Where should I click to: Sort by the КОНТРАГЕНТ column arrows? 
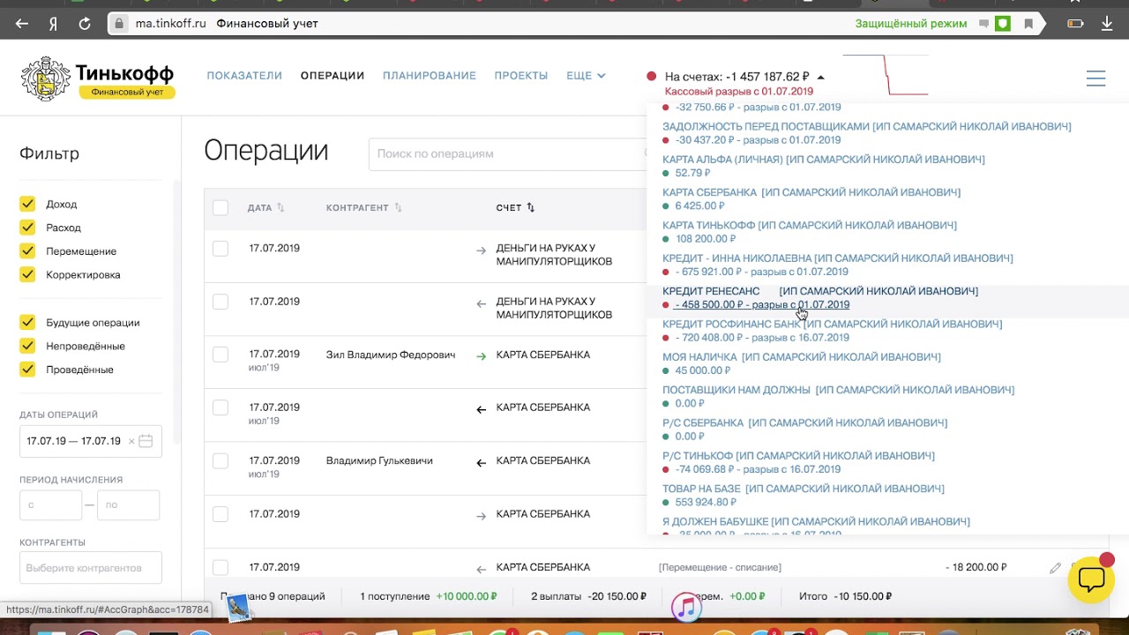pyautogui.click(x=398, y=208)
